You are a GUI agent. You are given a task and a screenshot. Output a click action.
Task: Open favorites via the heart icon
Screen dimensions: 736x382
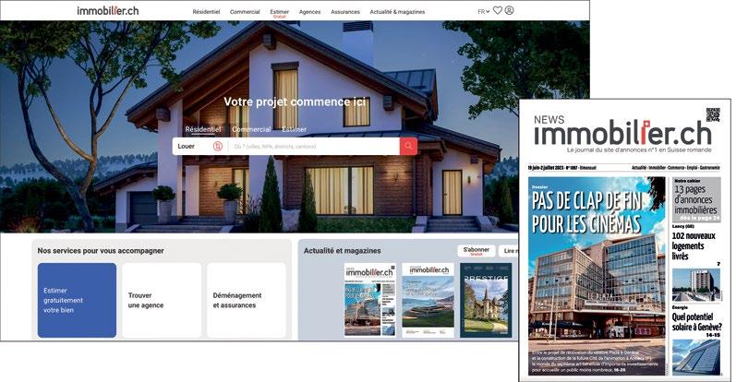[498, 10]
